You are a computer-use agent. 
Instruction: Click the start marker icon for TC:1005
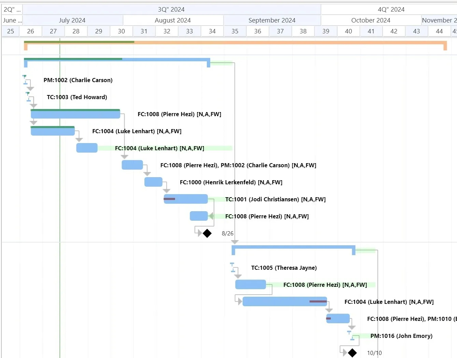pos(232,264)
